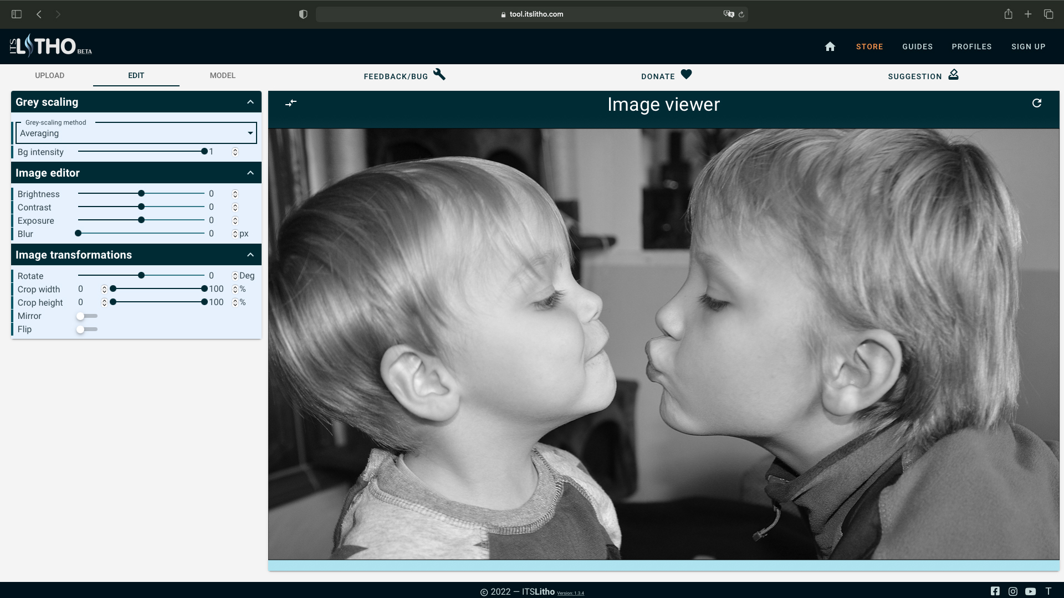1064x598 pixels.
Task: Click the Brightness slider handle
Action: (141, 193)
